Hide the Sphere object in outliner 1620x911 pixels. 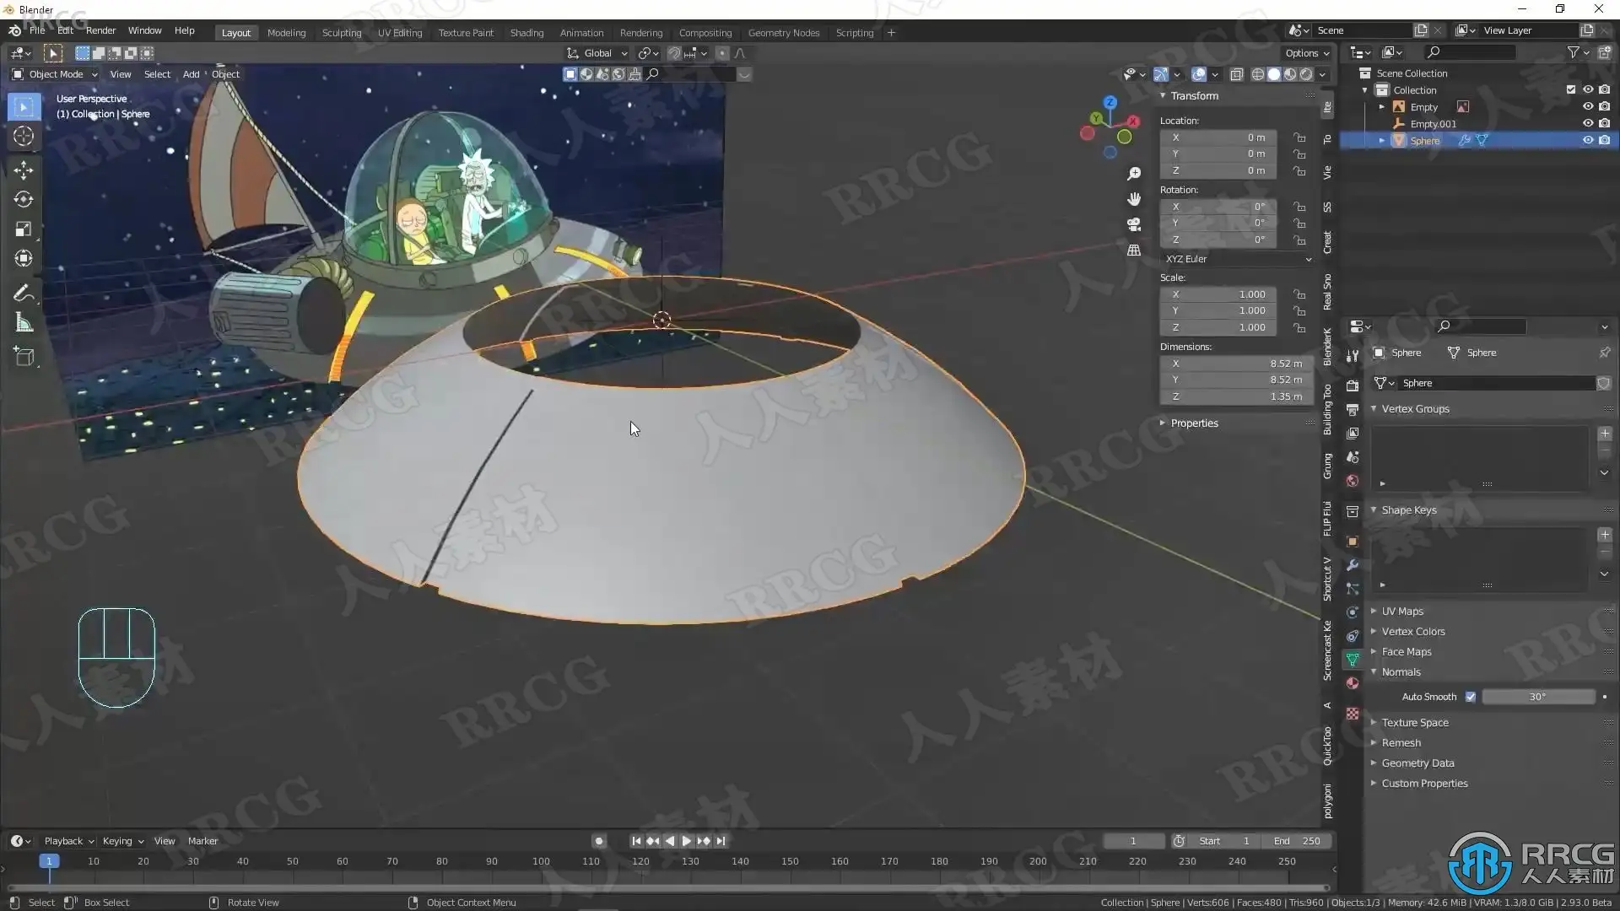click(1587, 140)
